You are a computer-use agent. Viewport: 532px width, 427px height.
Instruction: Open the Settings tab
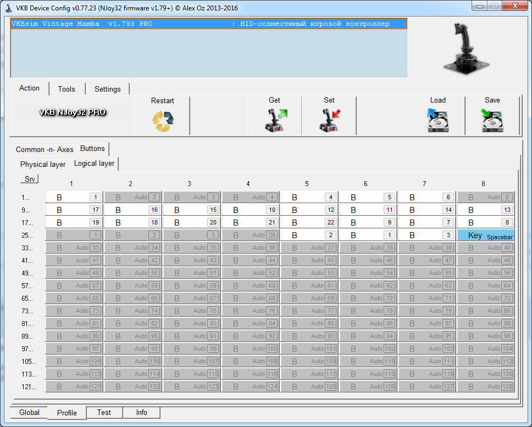tap(107, 89)
